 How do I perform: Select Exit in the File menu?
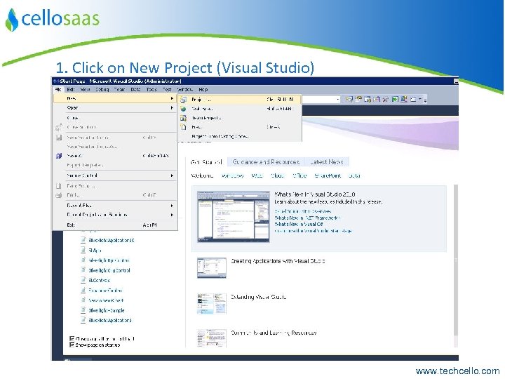tap(115, 225)
